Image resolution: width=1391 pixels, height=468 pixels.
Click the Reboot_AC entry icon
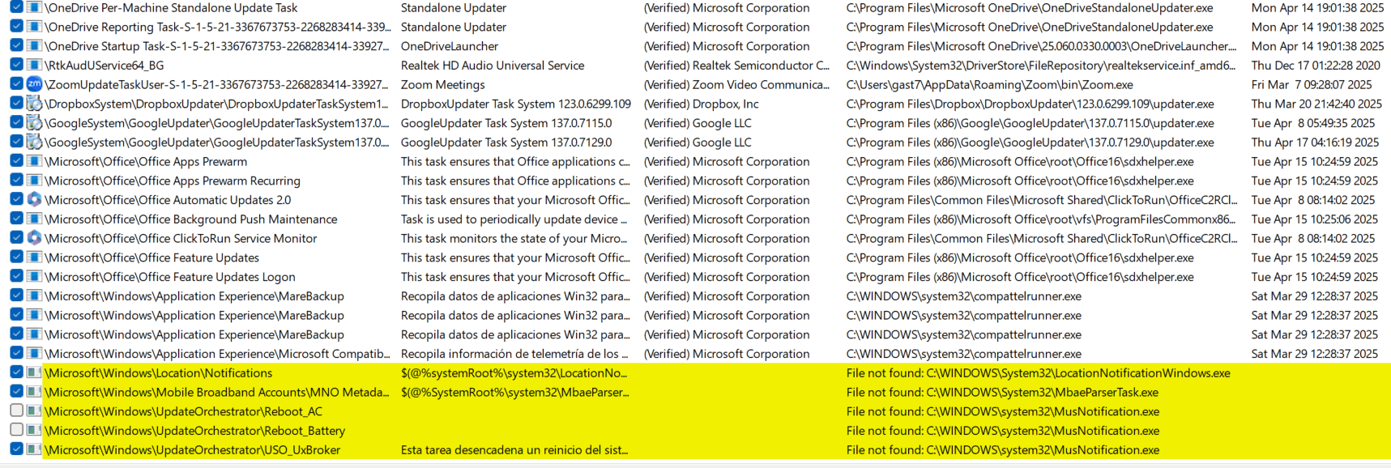[34, 411]
